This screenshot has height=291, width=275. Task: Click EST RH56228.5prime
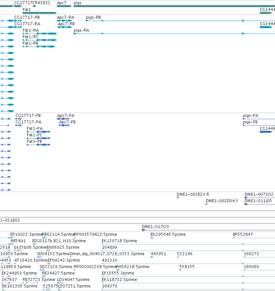(118, 270)
